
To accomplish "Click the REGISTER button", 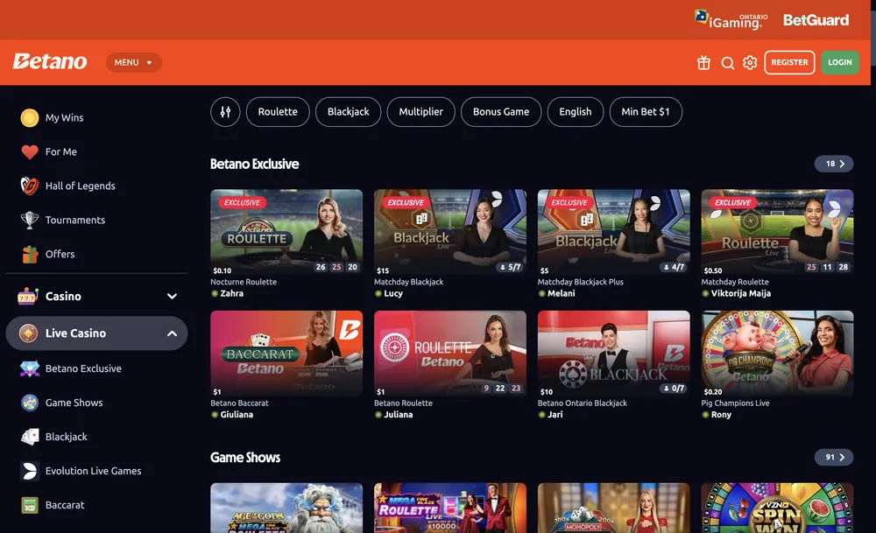I will pos(789,62).
